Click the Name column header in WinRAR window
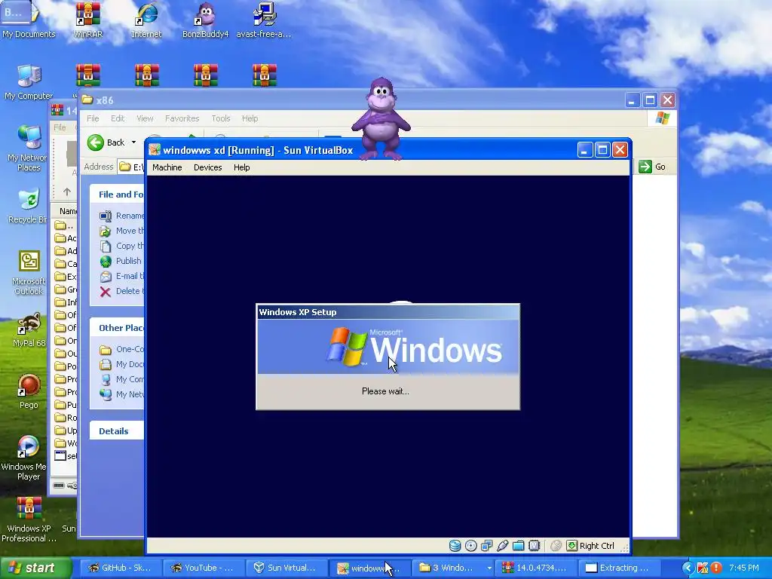 tap(68, 211)
